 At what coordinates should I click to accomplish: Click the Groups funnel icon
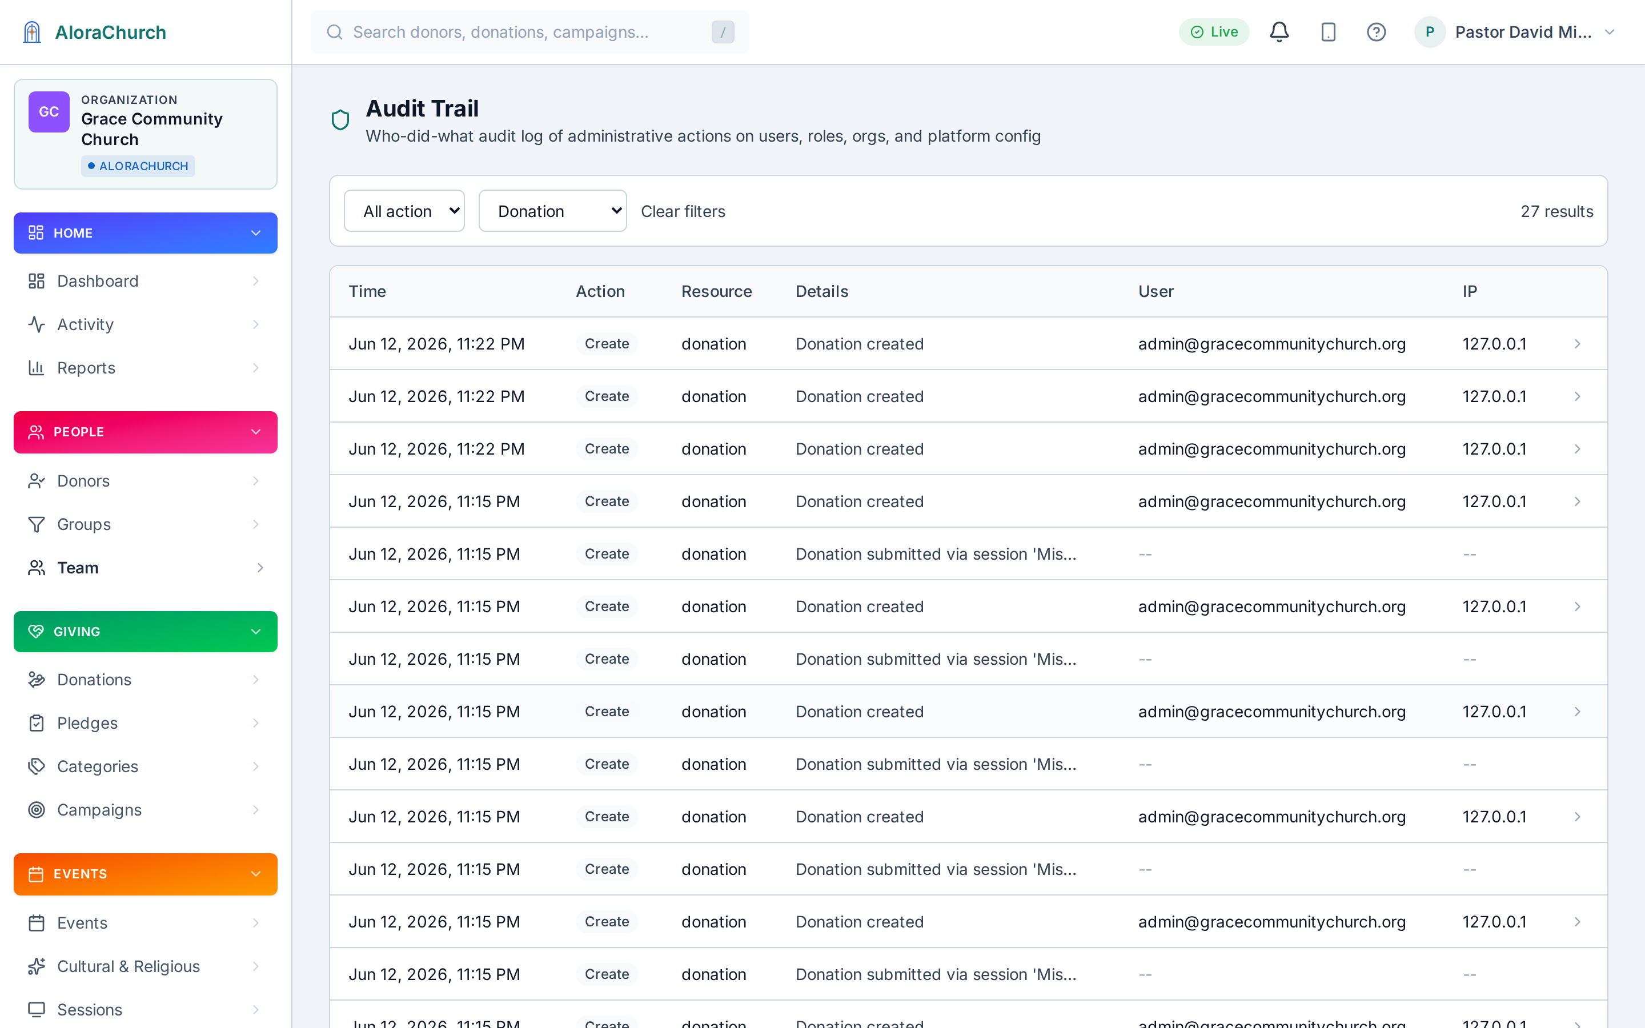[x=36, y=524]
